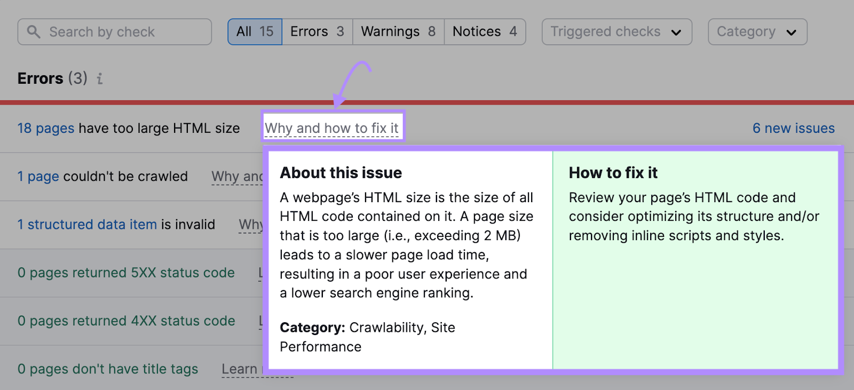
Task: Open the 18 pages link
Action: (46, 129)
